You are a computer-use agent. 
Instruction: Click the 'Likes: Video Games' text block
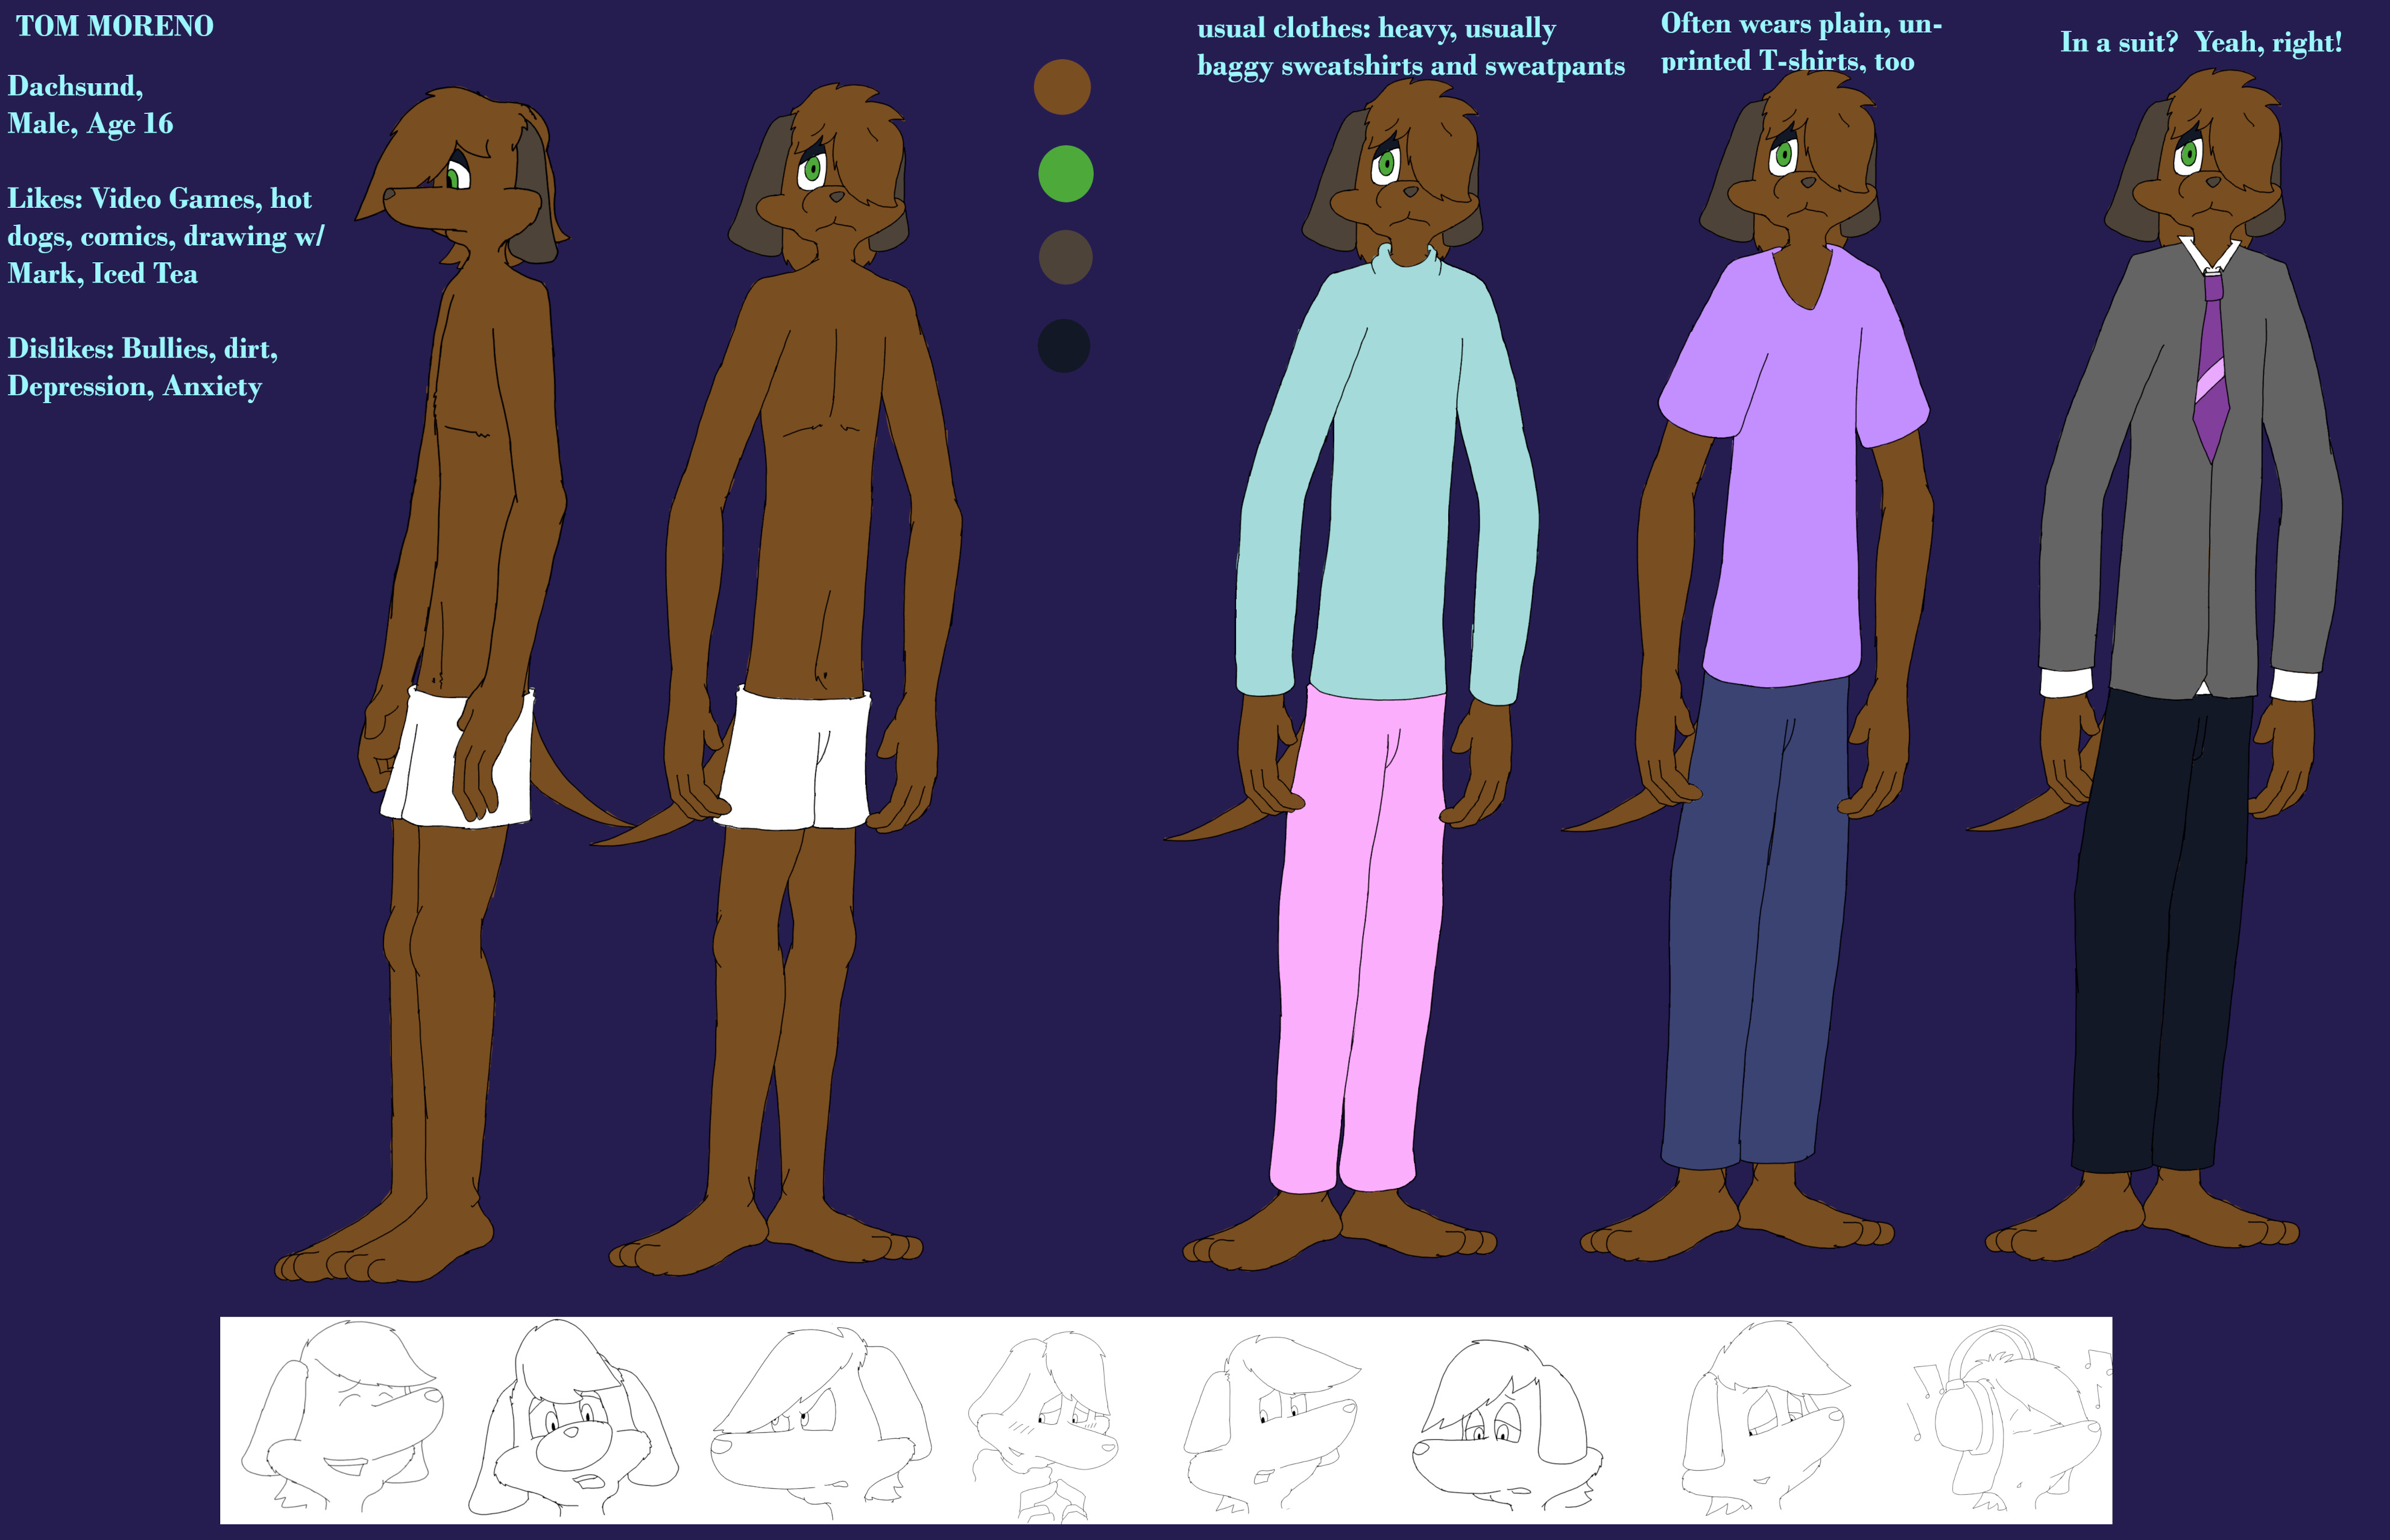coord(165,236)
